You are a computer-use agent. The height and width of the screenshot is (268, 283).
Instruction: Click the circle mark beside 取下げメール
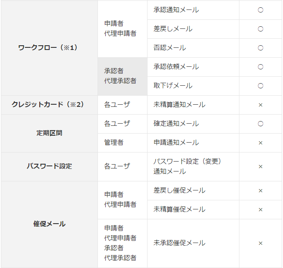261,86
